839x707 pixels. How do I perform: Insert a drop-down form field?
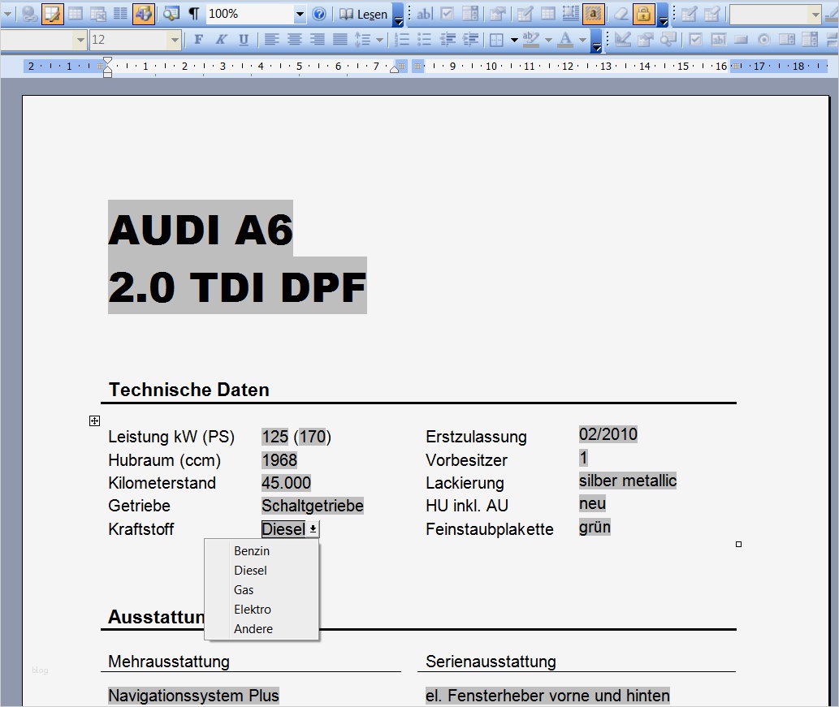pos(470,14)
